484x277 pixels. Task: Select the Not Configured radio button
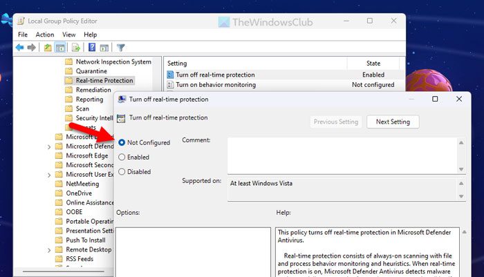tap(122, 142)
